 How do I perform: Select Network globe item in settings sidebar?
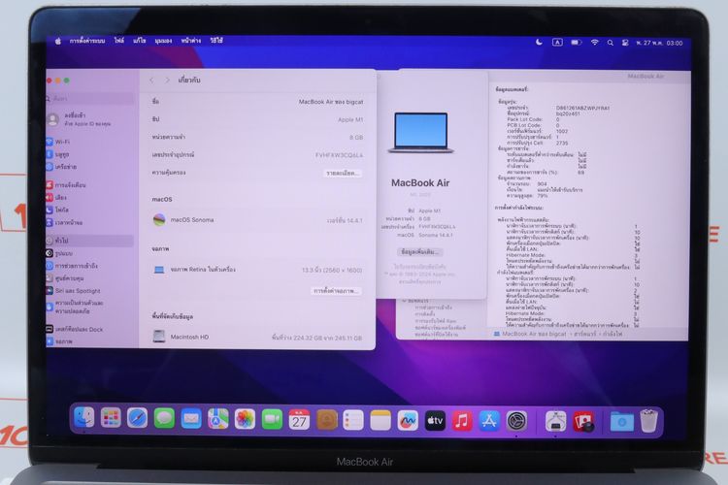89,167
